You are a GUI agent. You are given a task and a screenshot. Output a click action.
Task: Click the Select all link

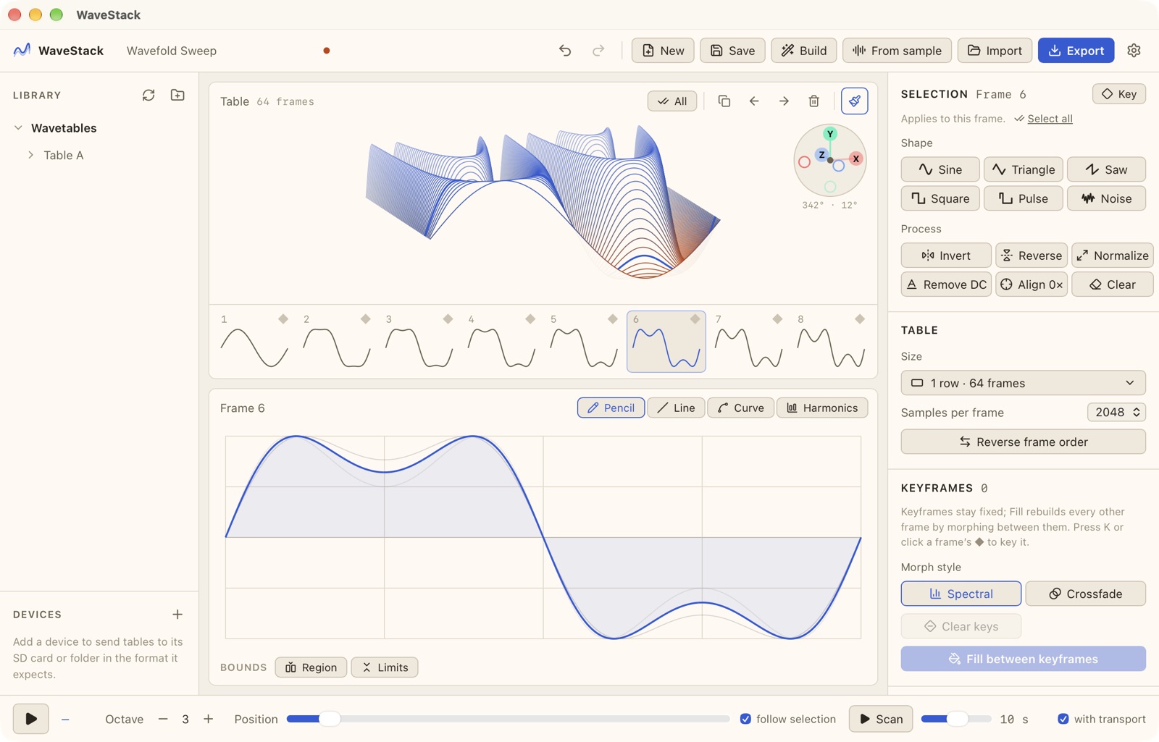click(x=1050, y=119)
